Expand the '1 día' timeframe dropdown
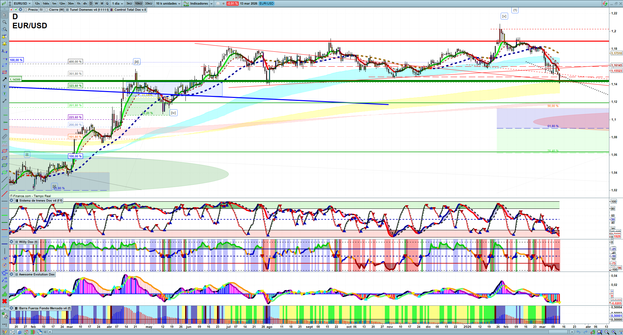This screenshot has width=623, height=335. [x=117, y=4]
